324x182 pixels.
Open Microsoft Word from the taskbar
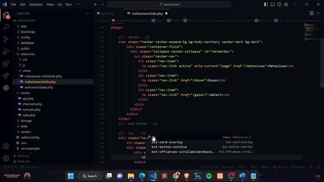pos(242,176)
